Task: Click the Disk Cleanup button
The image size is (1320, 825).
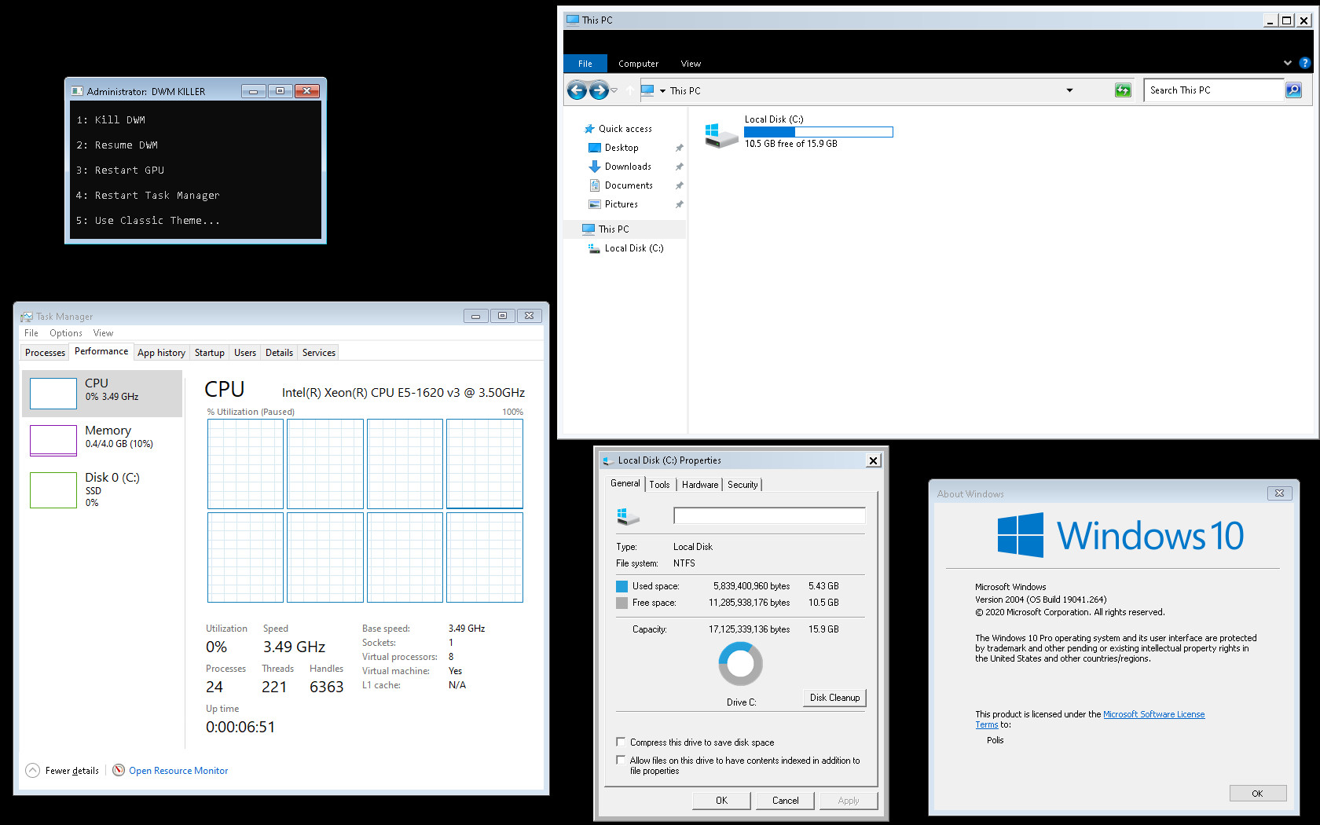Action: pyautogui.click(x=834, y=698)
